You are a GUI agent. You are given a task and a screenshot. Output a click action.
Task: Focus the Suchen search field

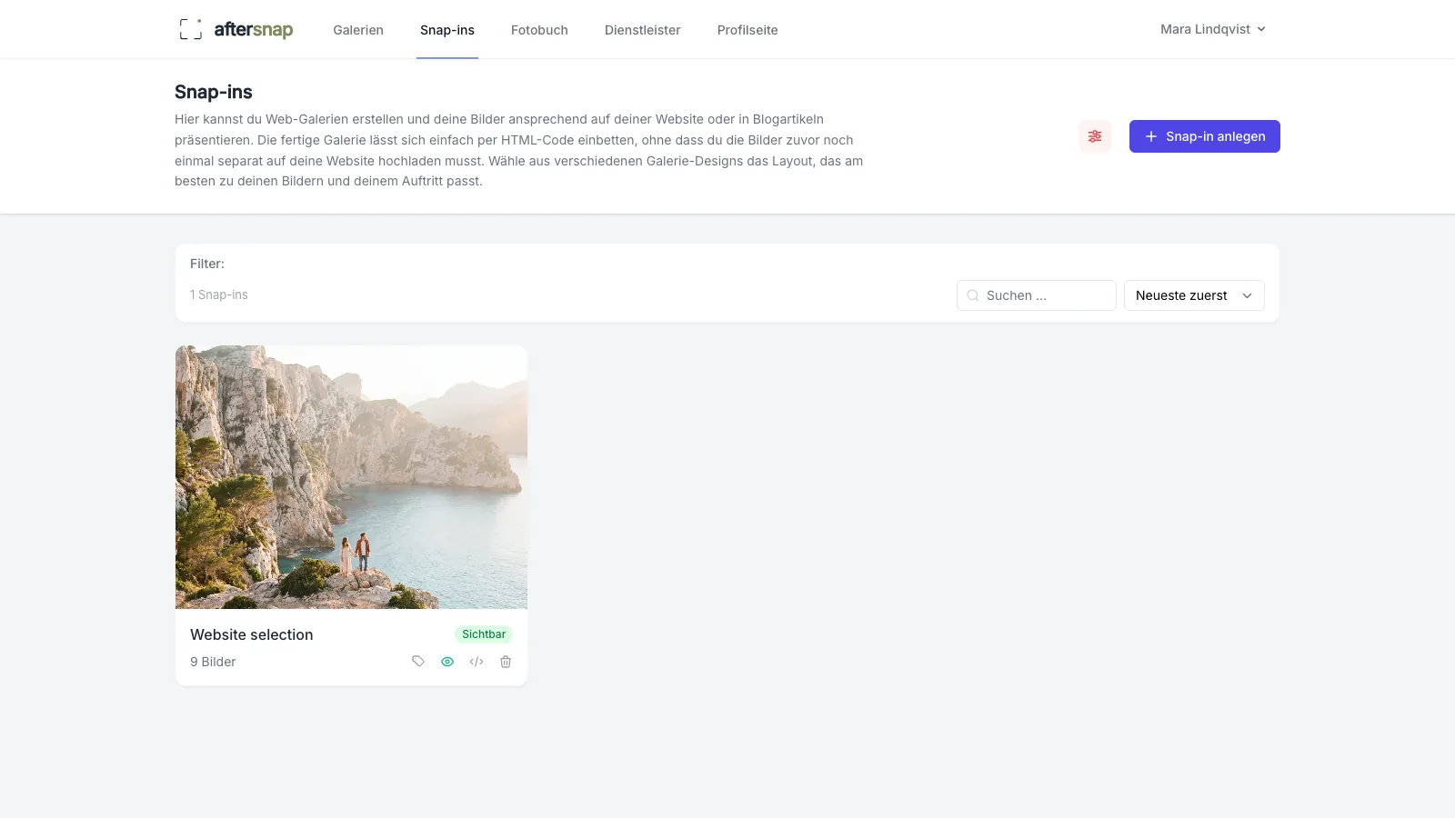pyautogui.click(x=1037, y=295)
